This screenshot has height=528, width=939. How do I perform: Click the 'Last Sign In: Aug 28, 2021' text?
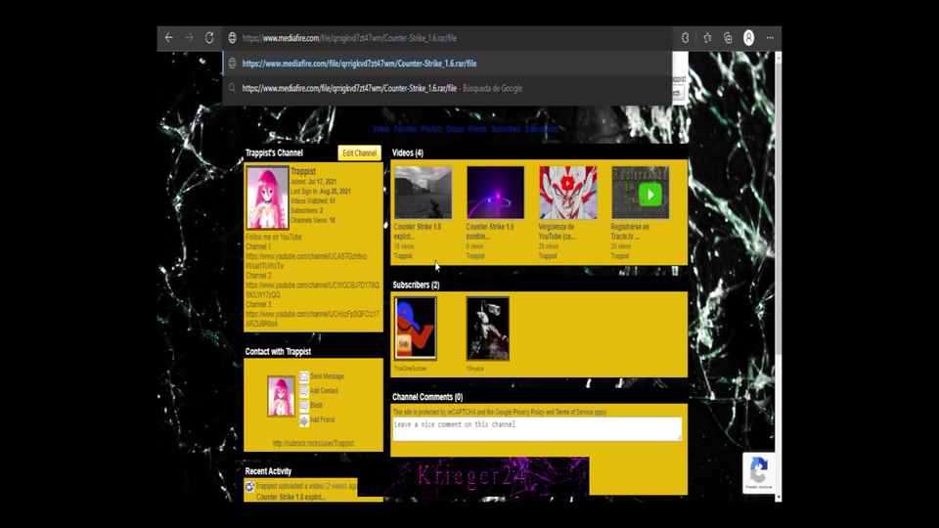(321, 192)
